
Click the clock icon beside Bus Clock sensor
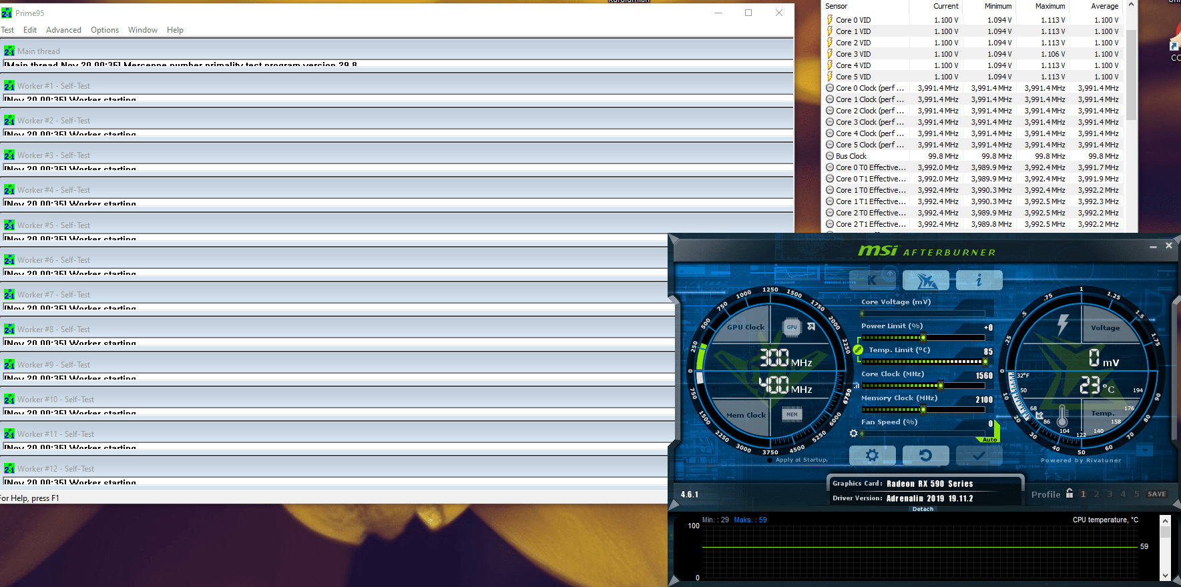point(830,156)
